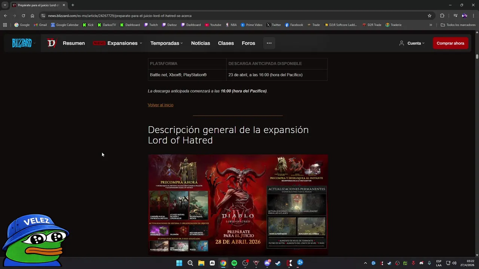Go to Resumen in the site navigation
Viewport: 479px width, 269px height.
tap(74, 43)
